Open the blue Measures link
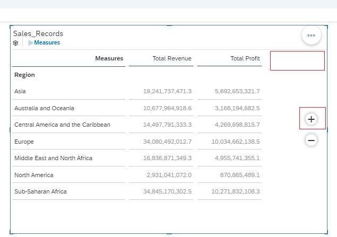The height and width of the screenshot is (237, 337). pos(47,42)
